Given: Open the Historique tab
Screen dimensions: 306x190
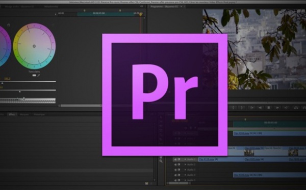Looking at the screenshot, I should [39, 114].
